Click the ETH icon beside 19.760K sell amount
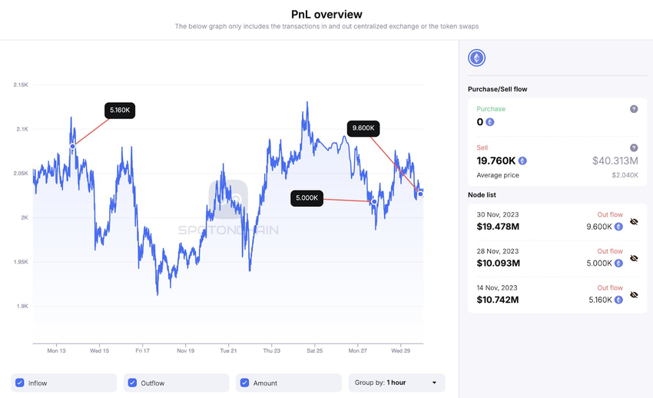 522,161
